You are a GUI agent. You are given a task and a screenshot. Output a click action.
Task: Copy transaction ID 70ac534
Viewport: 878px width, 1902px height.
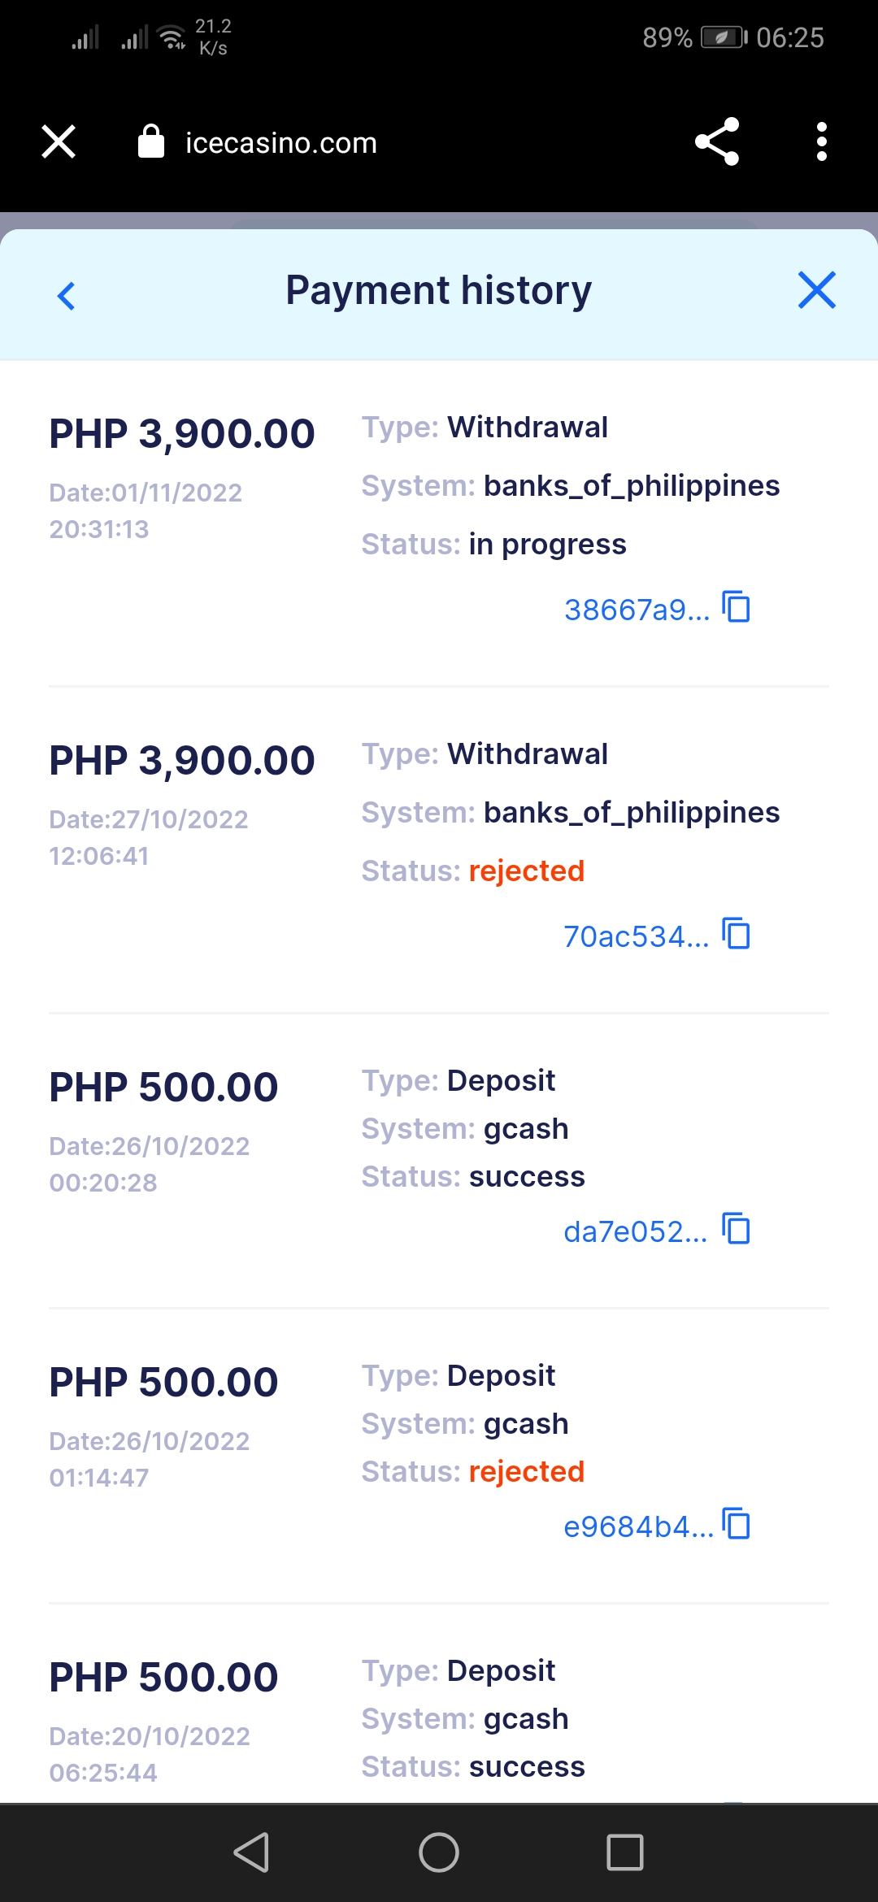point(737,935)
